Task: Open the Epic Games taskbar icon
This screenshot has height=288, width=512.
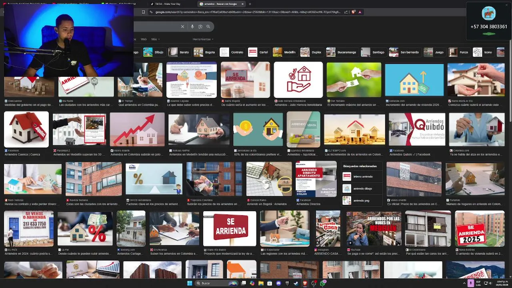Action: point(287,283)
